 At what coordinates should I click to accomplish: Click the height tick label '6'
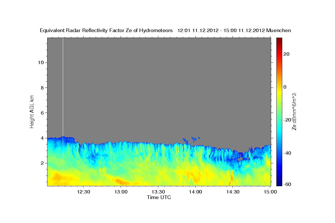click(42, 113)
